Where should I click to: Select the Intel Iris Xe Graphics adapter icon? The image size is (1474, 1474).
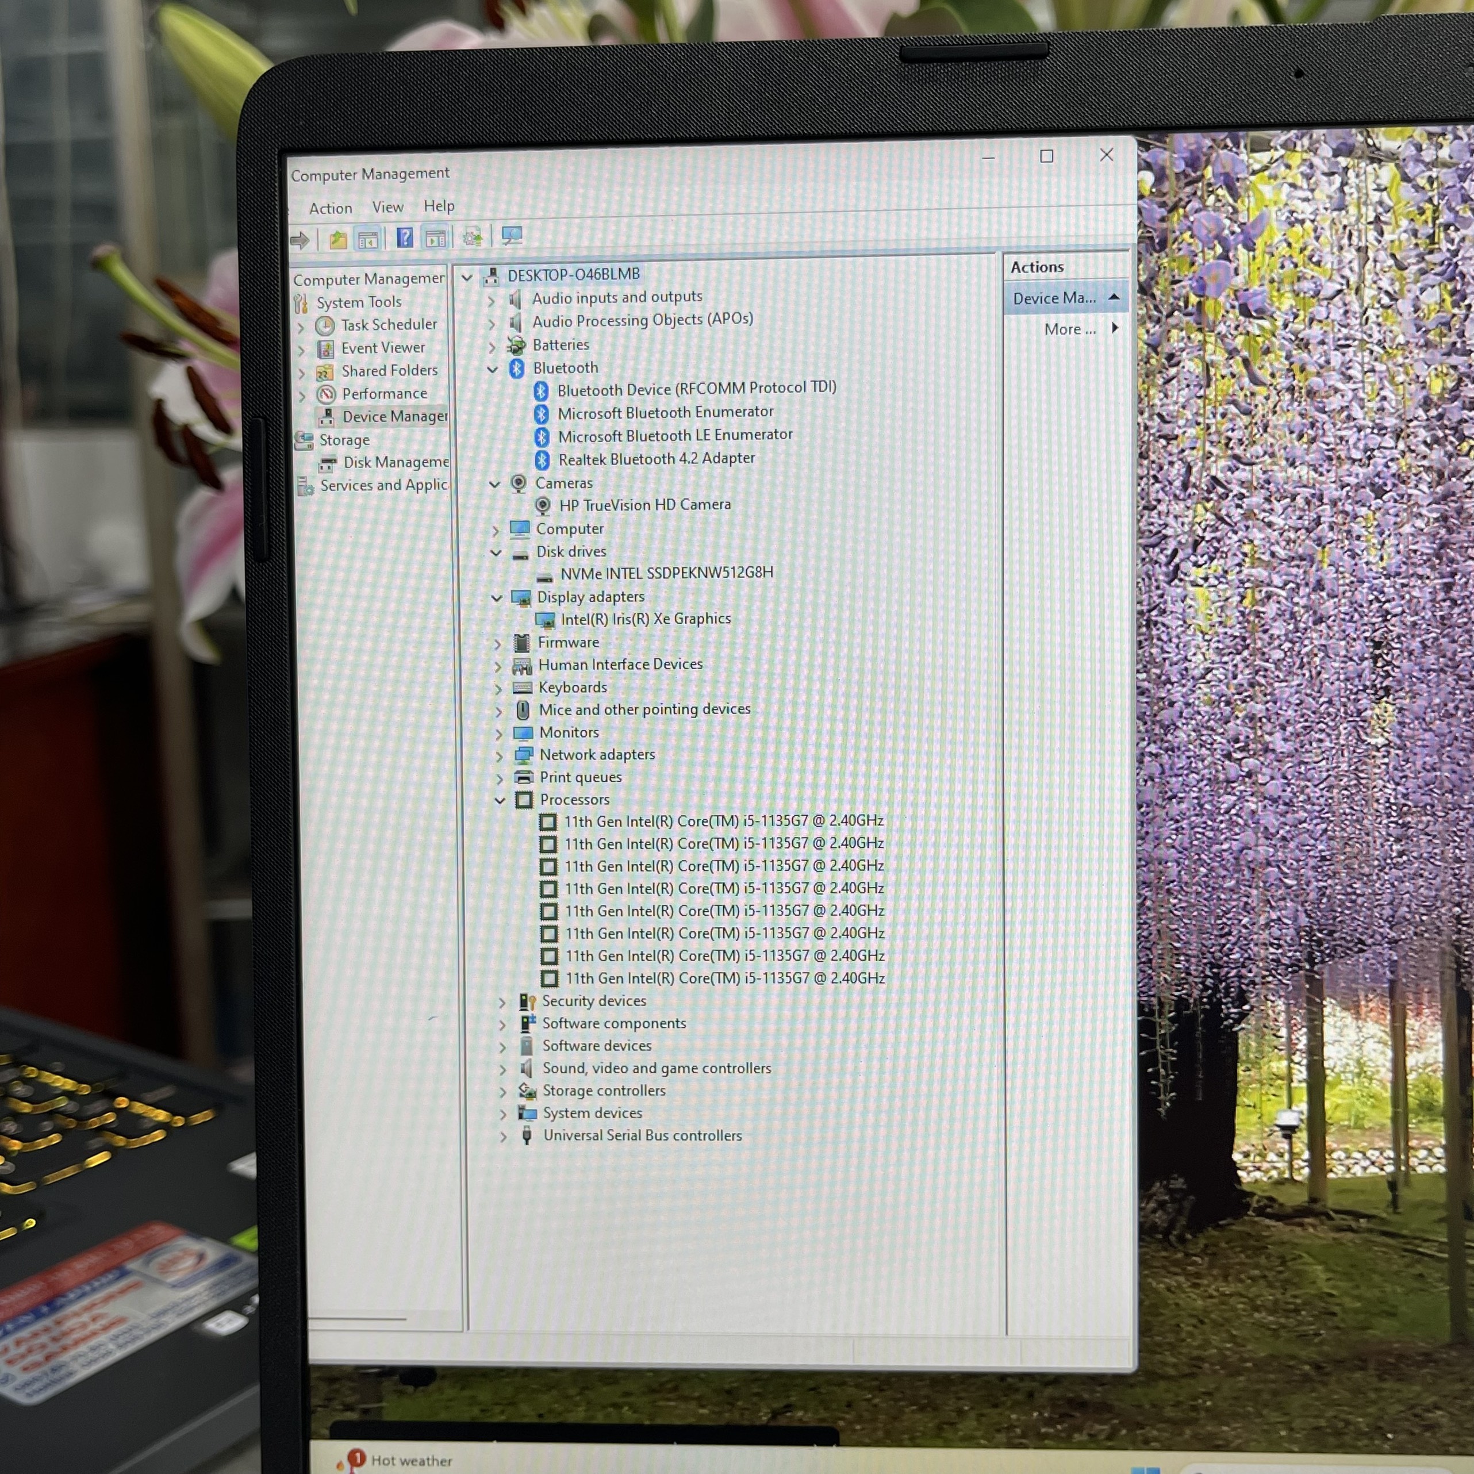tap(546, 620)
